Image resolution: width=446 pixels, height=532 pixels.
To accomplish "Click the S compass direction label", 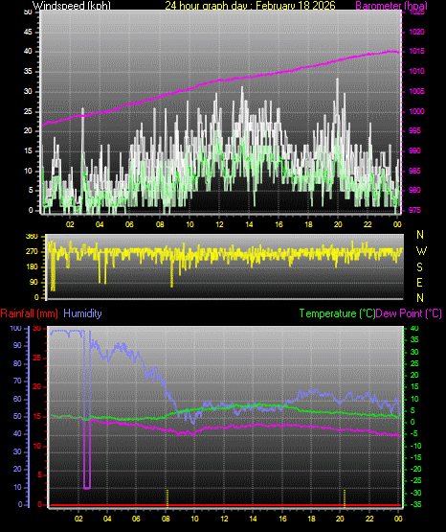I will point(419,267).
